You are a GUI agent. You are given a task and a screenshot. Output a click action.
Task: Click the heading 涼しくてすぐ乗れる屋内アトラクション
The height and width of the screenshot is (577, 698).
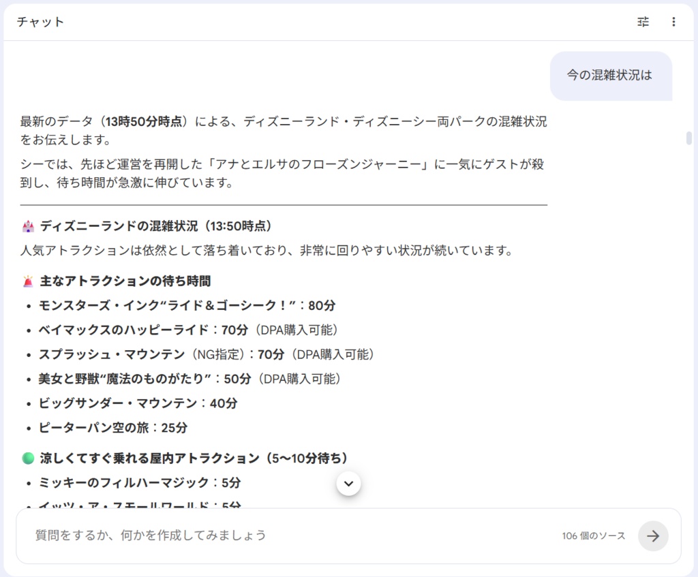(x=193, y=458)
